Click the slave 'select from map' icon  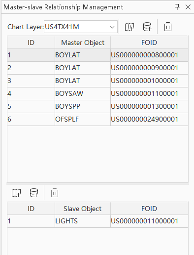(16, 193)
